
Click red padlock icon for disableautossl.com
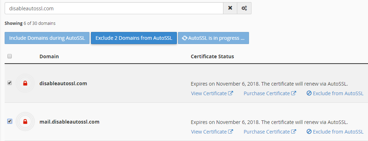(25, 83)
